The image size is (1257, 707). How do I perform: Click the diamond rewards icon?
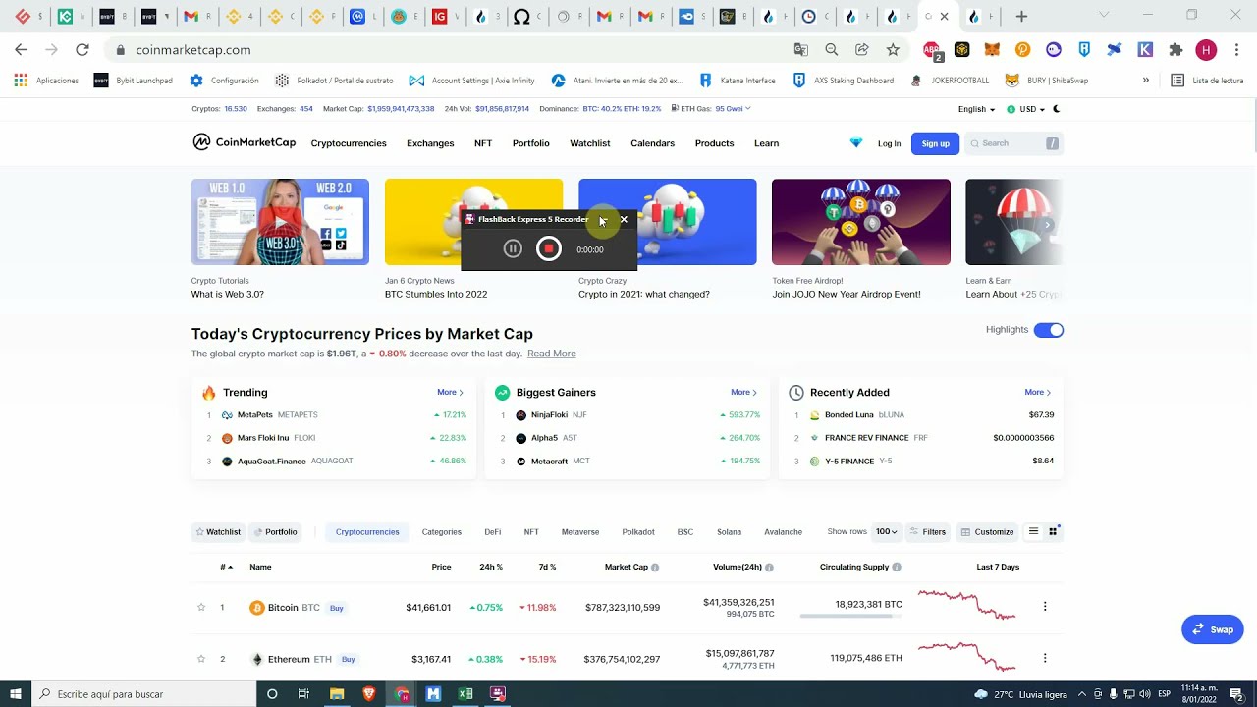[856, 143]
